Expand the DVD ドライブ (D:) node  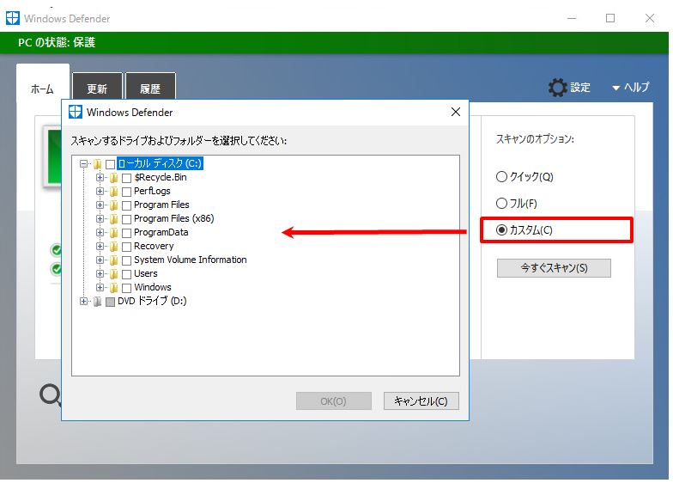pos(84,301)
